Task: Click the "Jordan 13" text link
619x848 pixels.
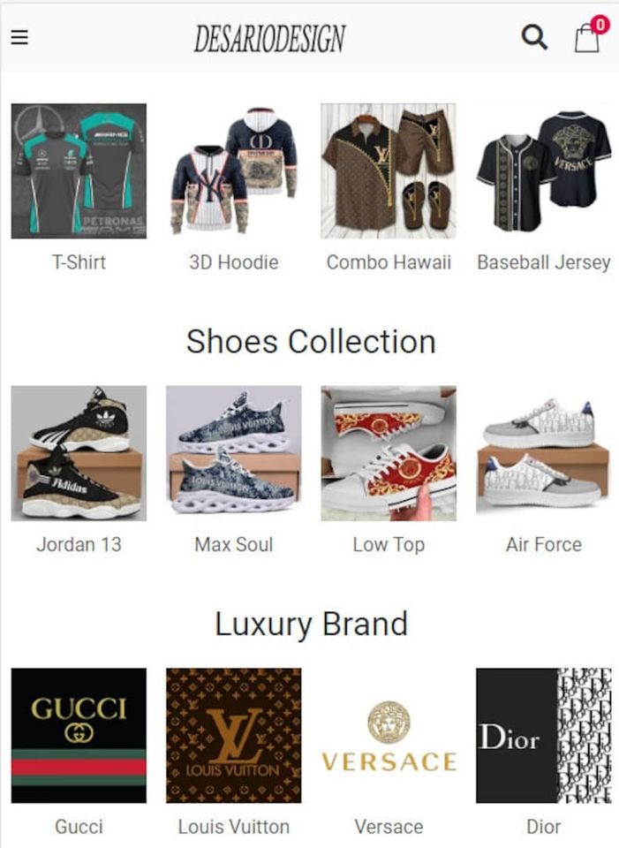Action: pyautogui.click(x=79, y=545)
